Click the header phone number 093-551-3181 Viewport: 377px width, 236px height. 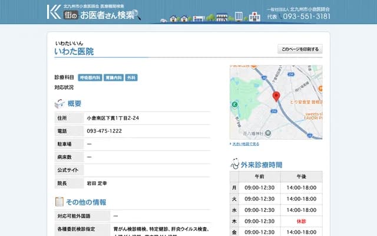click(306, 17)
